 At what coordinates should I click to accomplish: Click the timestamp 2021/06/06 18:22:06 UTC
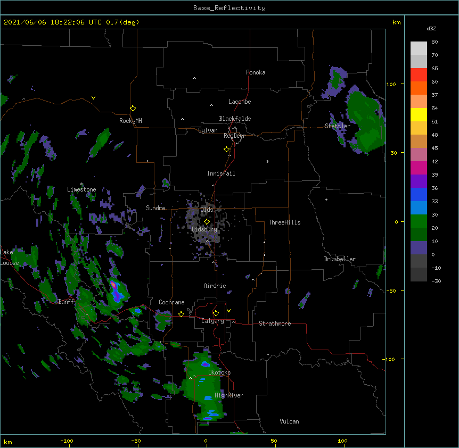pos(53,22)
